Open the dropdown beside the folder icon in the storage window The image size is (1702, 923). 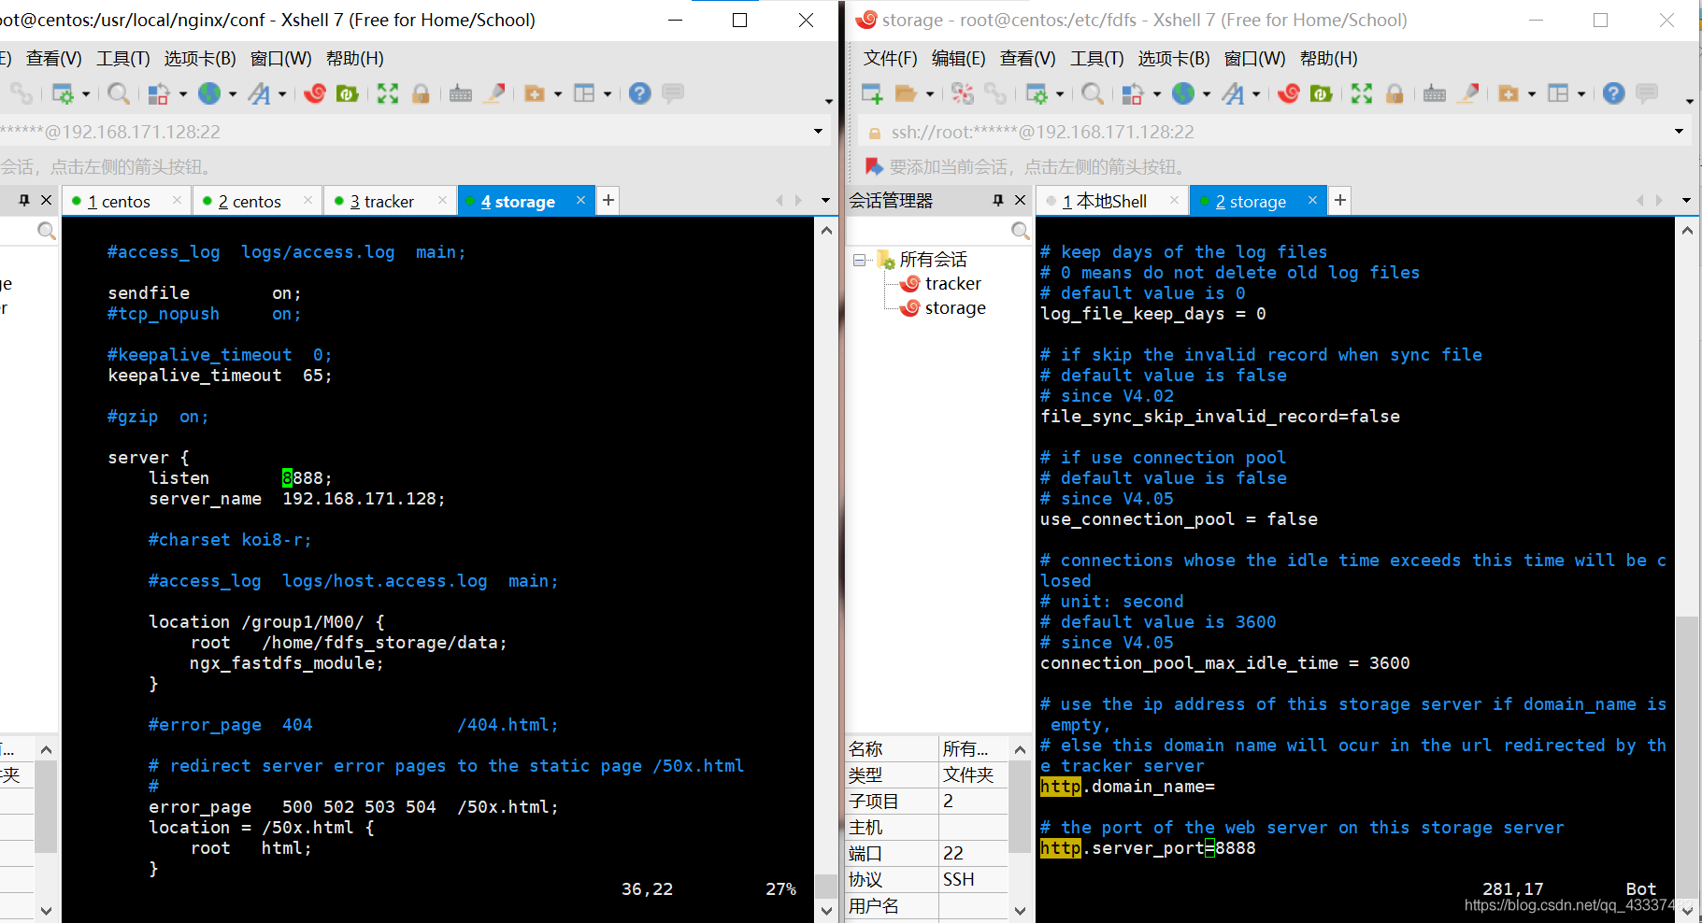930,94
